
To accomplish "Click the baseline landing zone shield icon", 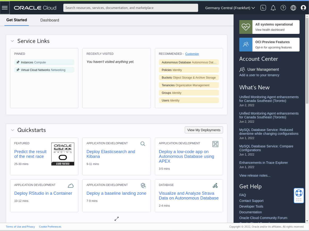I will tap(143, 186).
